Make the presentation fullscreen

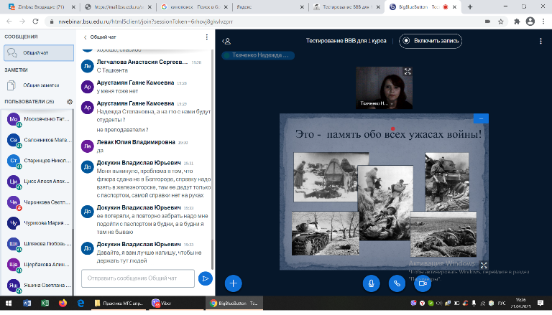(x=483, y=265)
